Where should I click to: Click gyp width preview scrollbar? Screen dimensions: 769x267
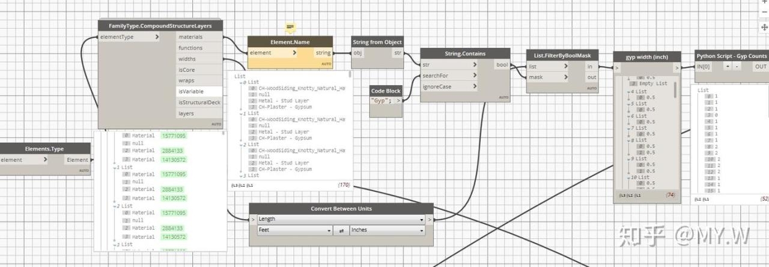[676, 90]
